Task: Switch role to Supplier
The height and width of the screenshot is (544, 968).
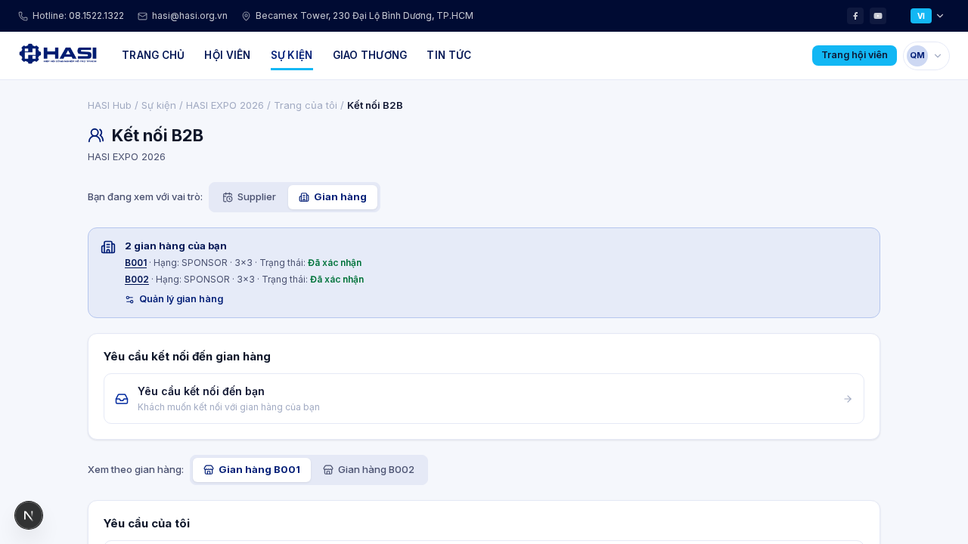Action: 249,197
